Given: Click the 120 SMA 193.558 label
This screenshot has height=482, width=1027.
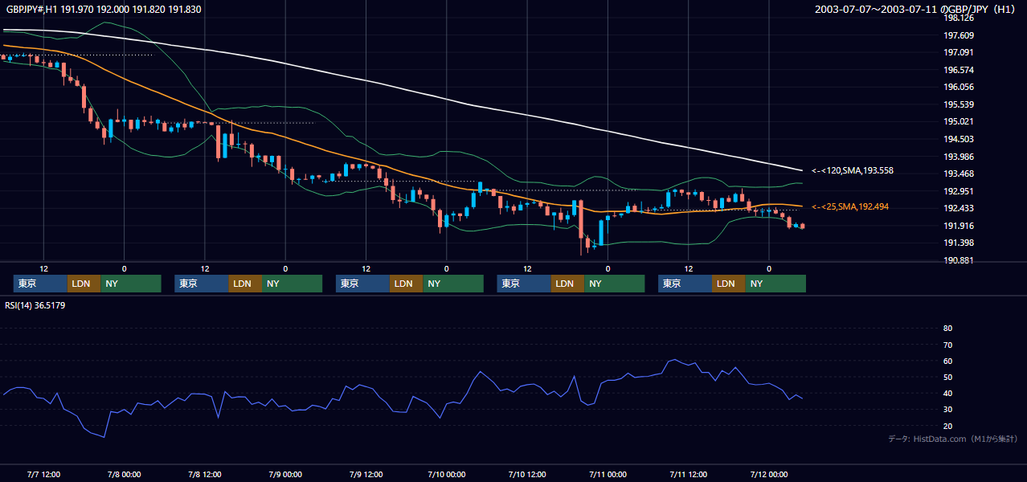Looking at the screenshot, I should 853,171.
